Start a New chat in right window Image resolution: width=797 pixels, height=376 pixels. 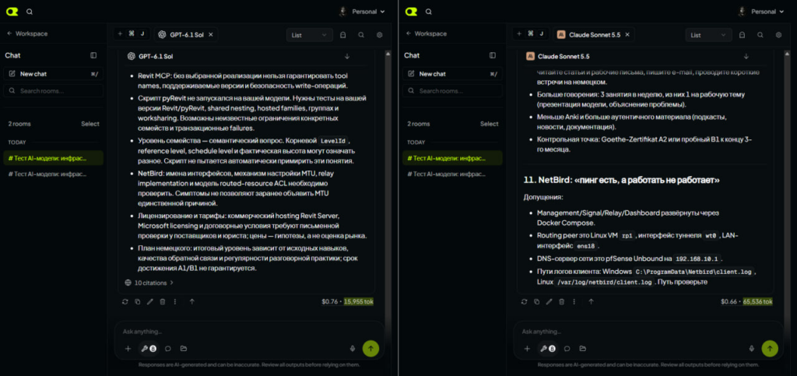tap(452, 74)
